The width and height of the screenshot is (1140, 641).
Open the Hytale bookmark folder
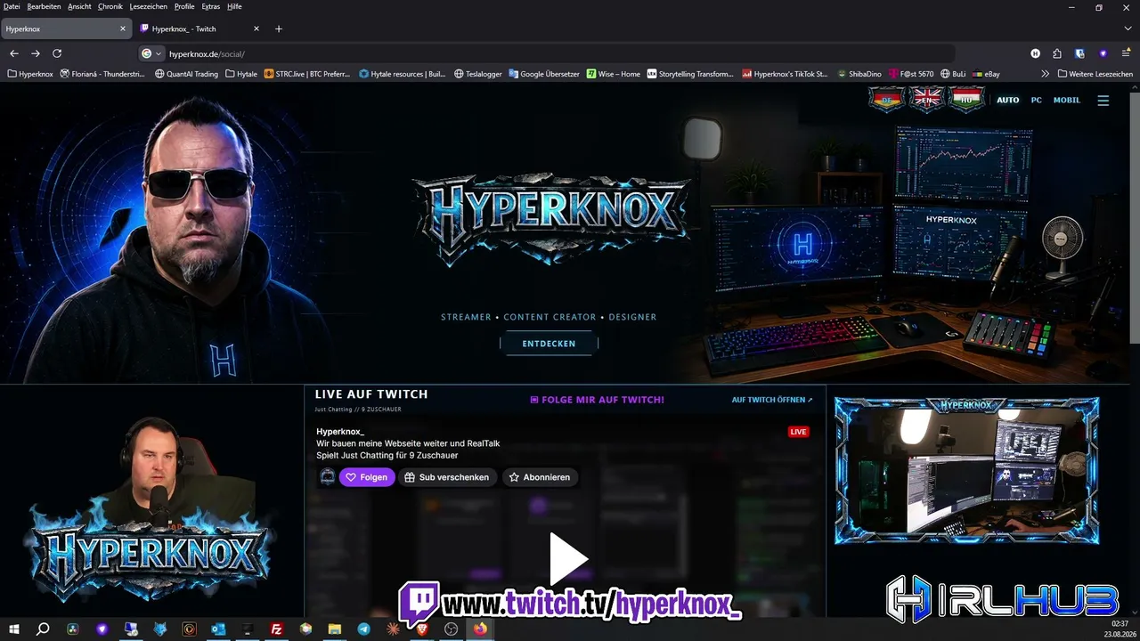coord(241,74)
